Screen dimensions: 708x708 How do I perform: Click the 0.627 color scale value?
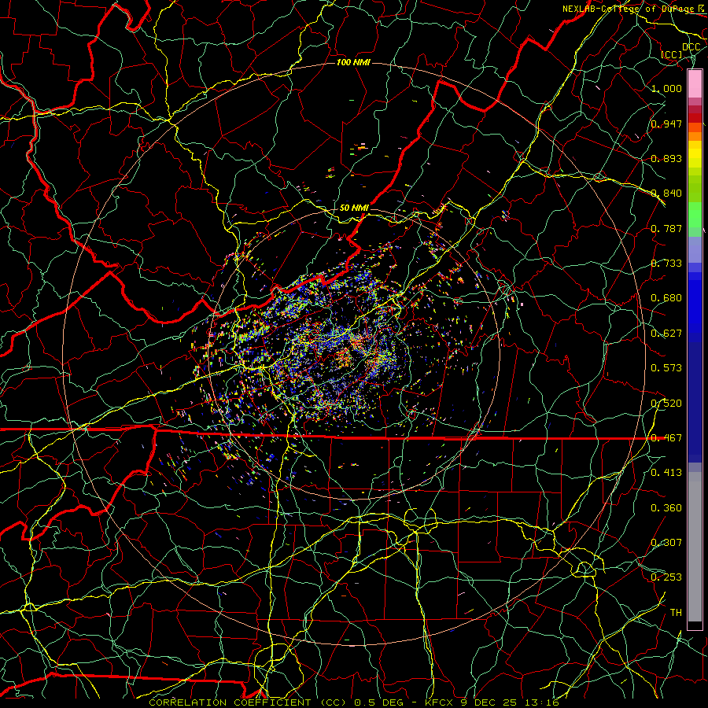(x=666, y=334)
